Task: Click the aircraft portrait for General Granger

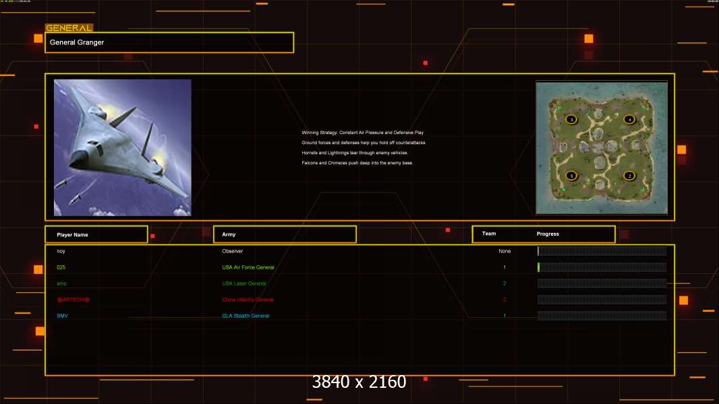Action: click(x=123, y=147)
